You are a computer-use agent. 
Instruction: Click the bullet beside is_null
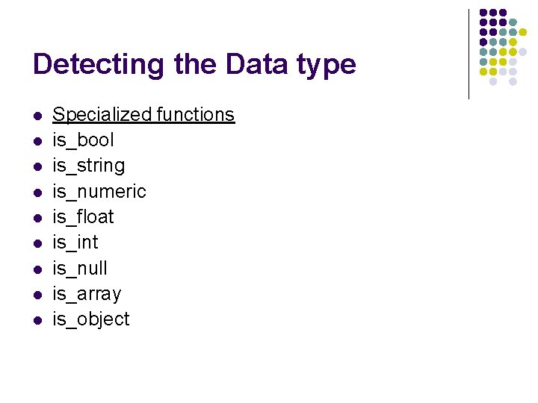coord(37,269)
